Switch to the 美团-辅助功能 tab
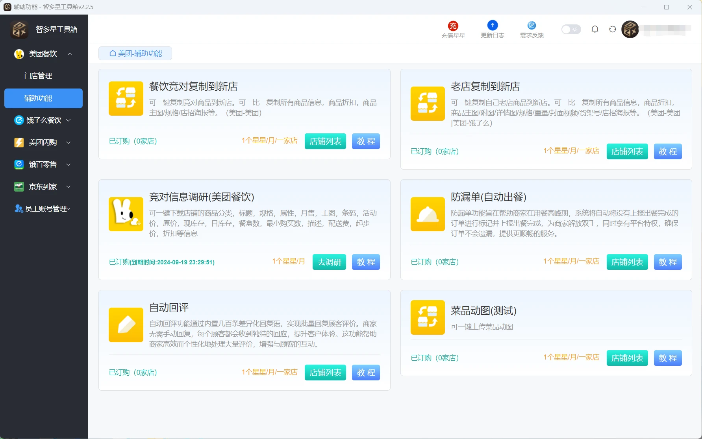This screenshot has height=439, width=702. pyautogui.click(x=135, y=53)
